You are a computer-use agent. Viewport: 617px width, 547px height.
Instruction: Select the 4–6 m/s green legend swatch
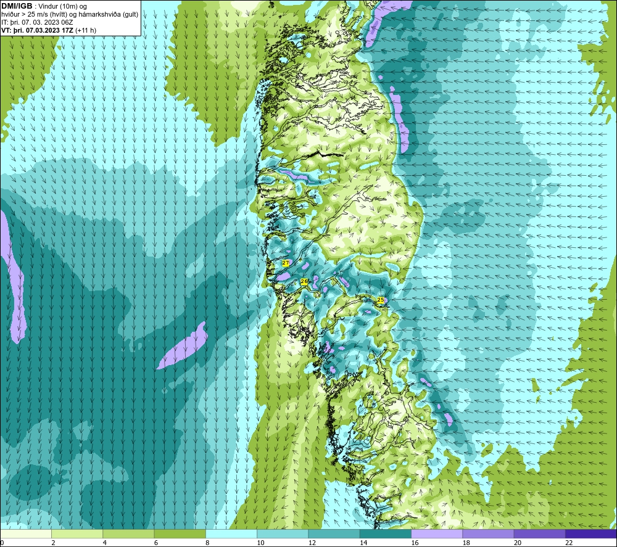click(128, 533)
